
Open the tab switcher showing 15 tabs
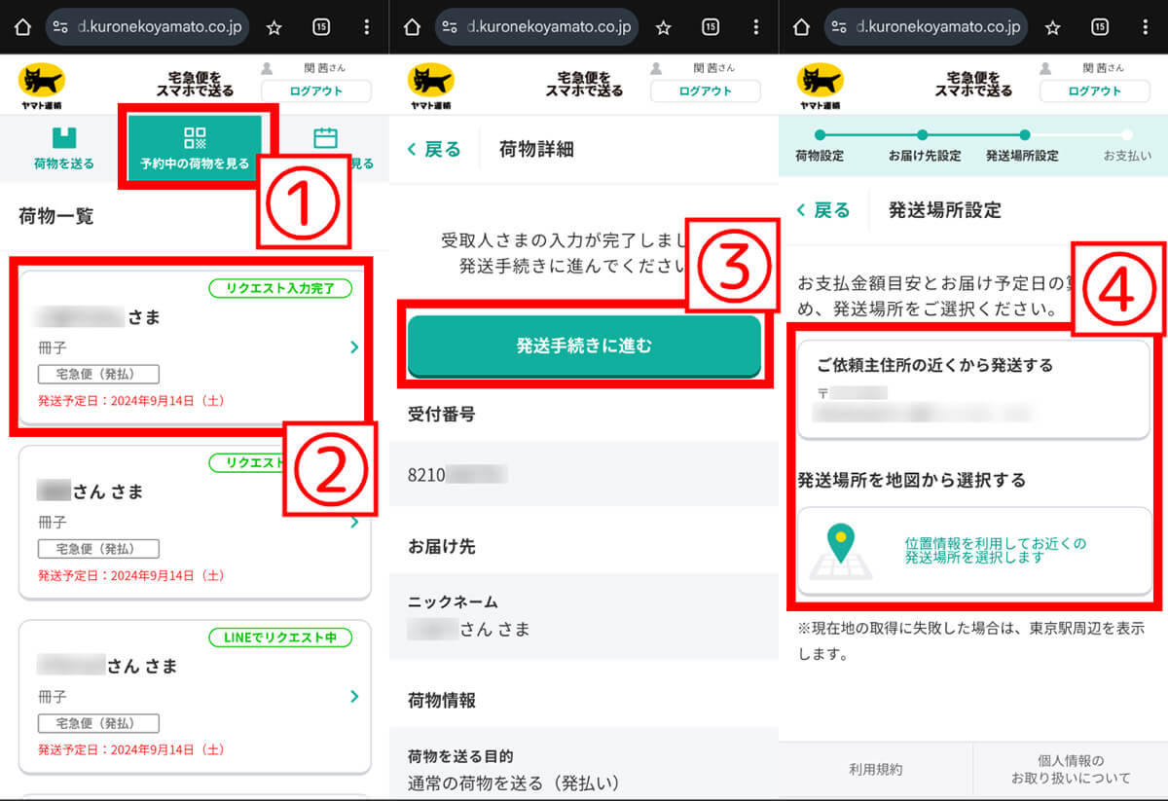[321, 26]
